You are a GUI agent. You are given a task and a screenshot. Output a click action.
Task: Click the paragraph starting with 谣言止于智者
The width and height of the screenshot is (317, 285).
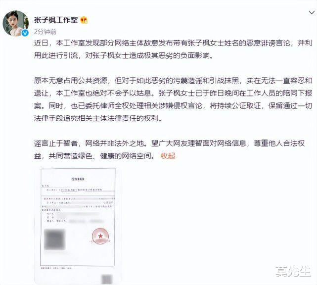click(x=170, y=149)
